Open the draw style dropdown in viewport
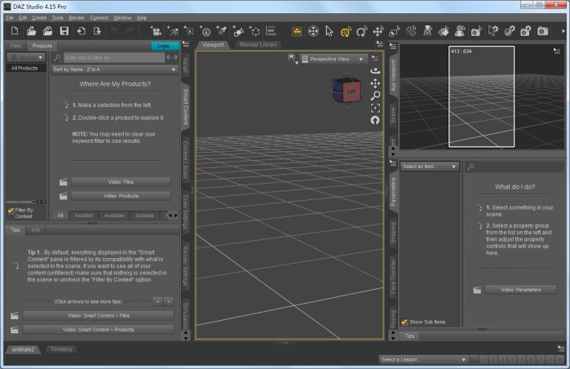The height and width of the screenshot is (369, 570). [292, 59]
